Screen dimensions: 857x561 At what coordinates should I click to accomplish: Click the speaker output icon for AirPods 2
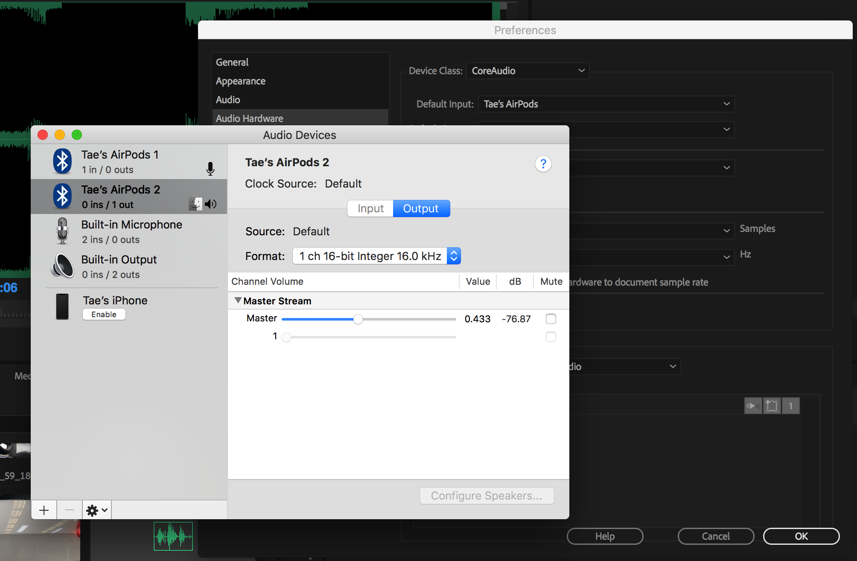(211, 204)
